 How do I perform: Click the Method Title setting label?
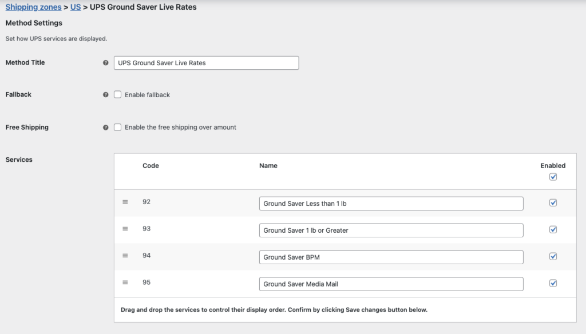[25, 62]
